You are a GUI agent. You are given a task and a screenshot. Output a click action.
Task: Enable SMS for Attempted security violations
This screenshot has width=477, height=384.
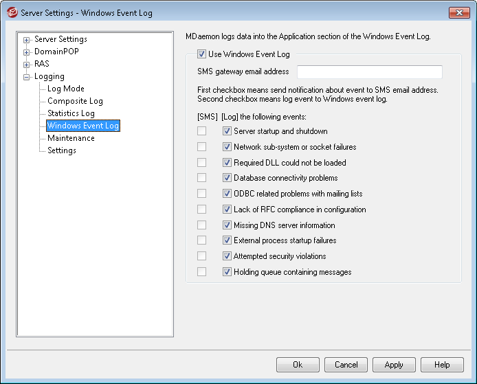click(201, 256)
